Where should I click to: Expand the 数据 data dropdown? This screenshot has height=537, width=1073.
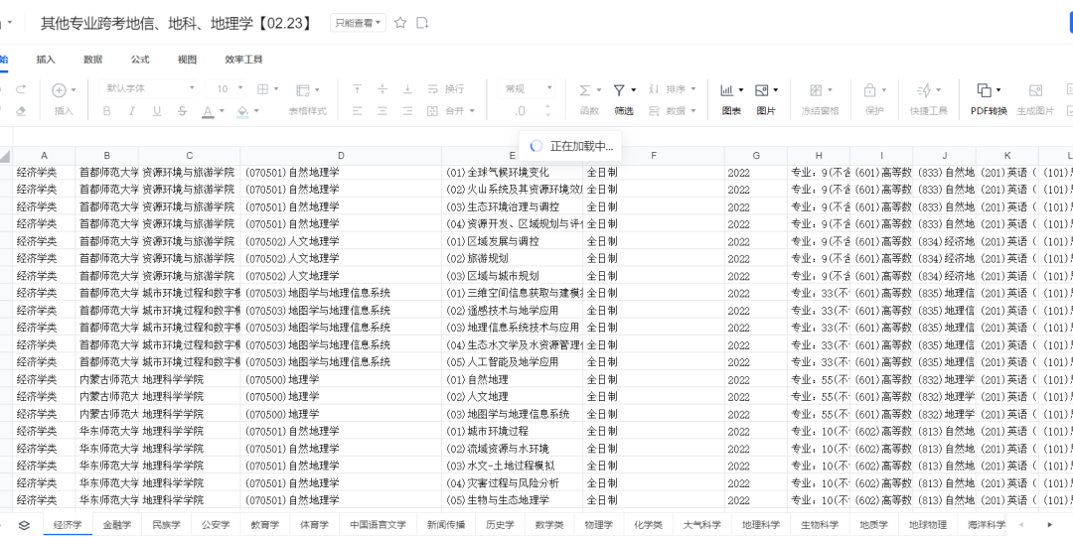pos(693,111)
